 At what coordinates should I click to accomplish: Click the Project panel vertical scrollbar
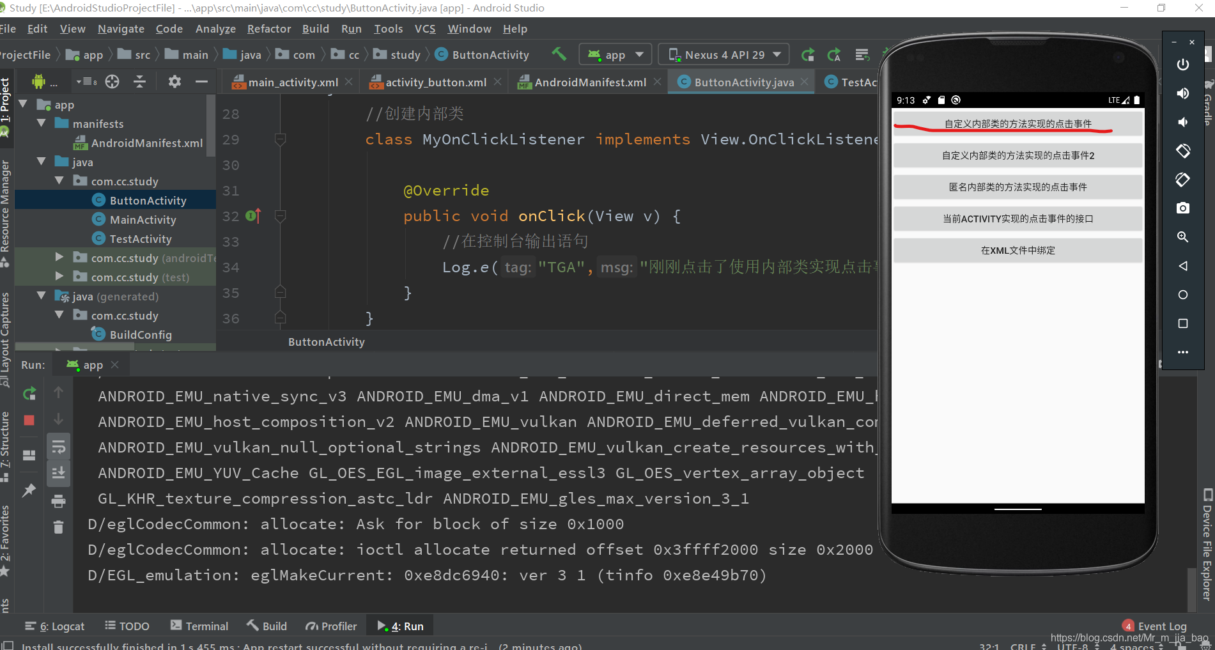(211, 127)
